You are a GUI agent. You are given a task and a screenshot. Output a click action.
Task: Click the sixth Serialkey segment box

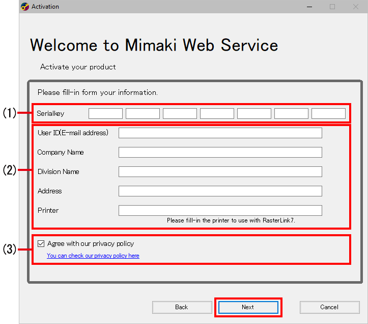[x=291, y=113]
